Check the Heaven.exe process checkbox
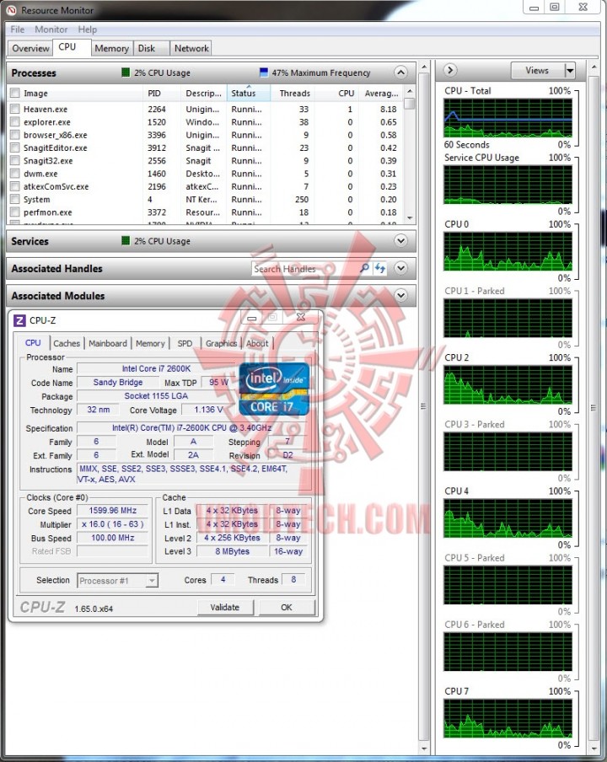 point(15,109)
